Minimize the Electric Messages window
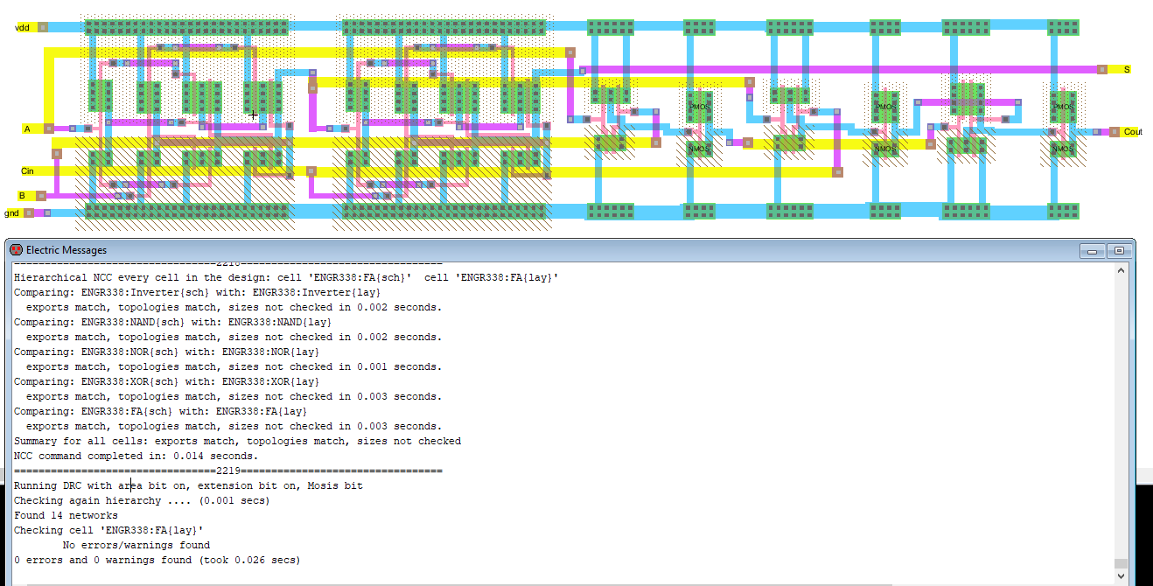Image resolution: width=1153 pixels, height=586 pixels. (1092, 251)
